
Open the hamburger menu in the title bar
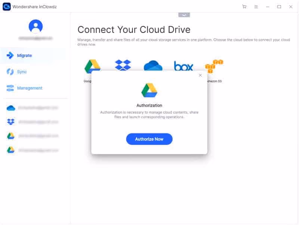tap(256, 6)
